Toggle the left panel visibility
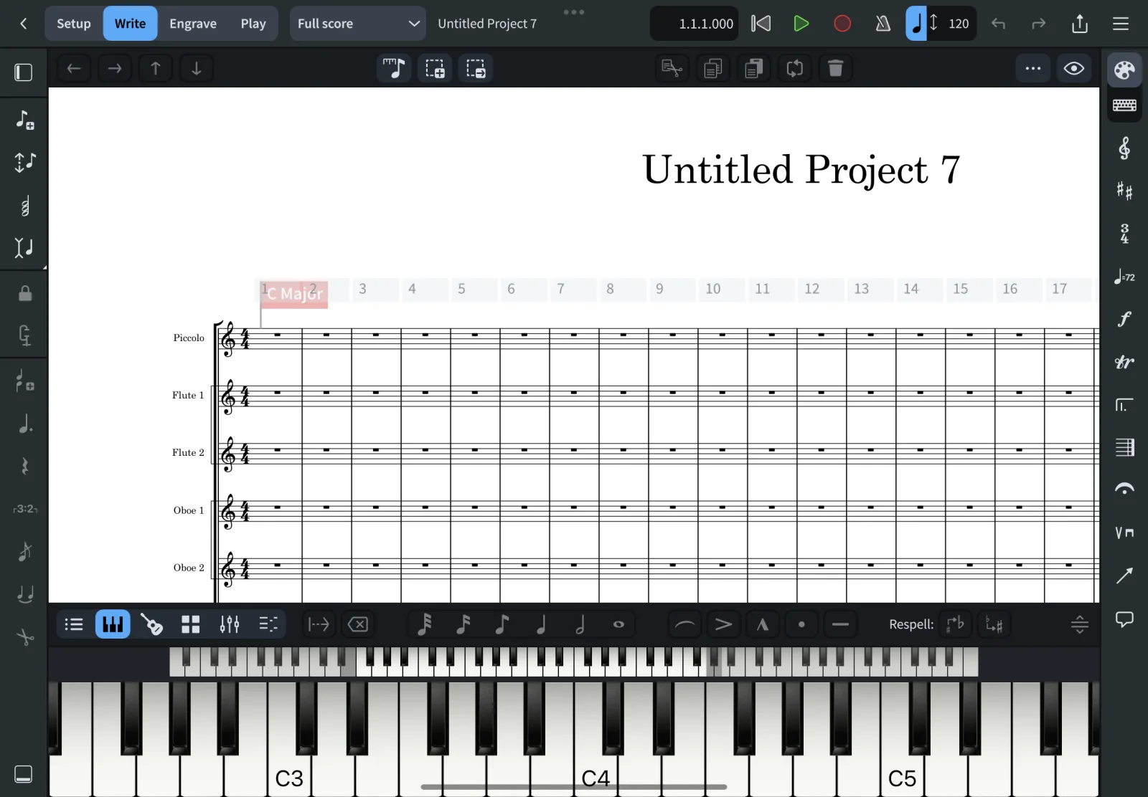1148x797 pixels. 24,72
